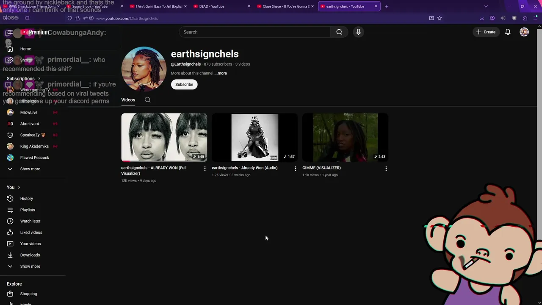Screen dimensions: 542x305
Task: Open earthsignchels - Already Won (Audio) title
Action: pyautogui.click(x=245, y=168)
